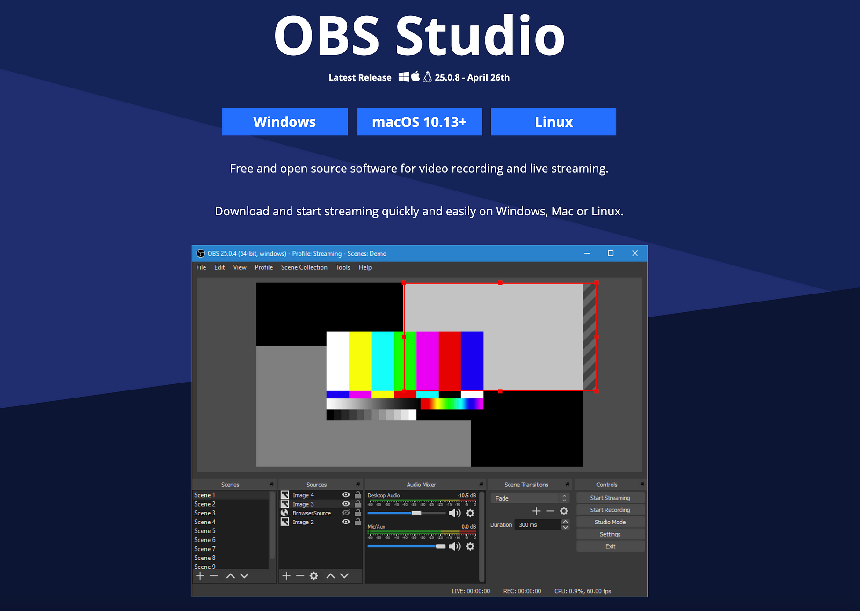This screenshot has height=611, width=860.
Task: Click the Windows logo beside Latest Release
Action: [x=403, y=77]
